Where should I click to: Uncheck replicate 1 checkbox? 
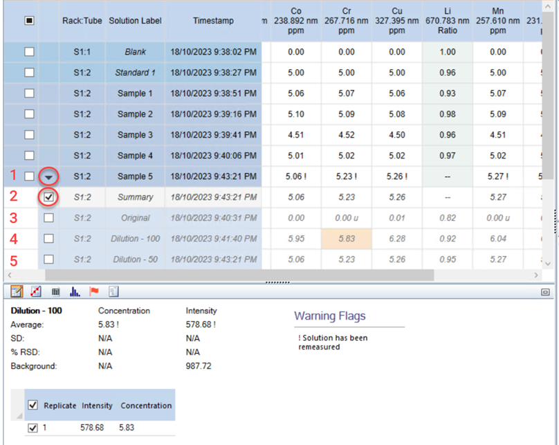tap(33, 428)
